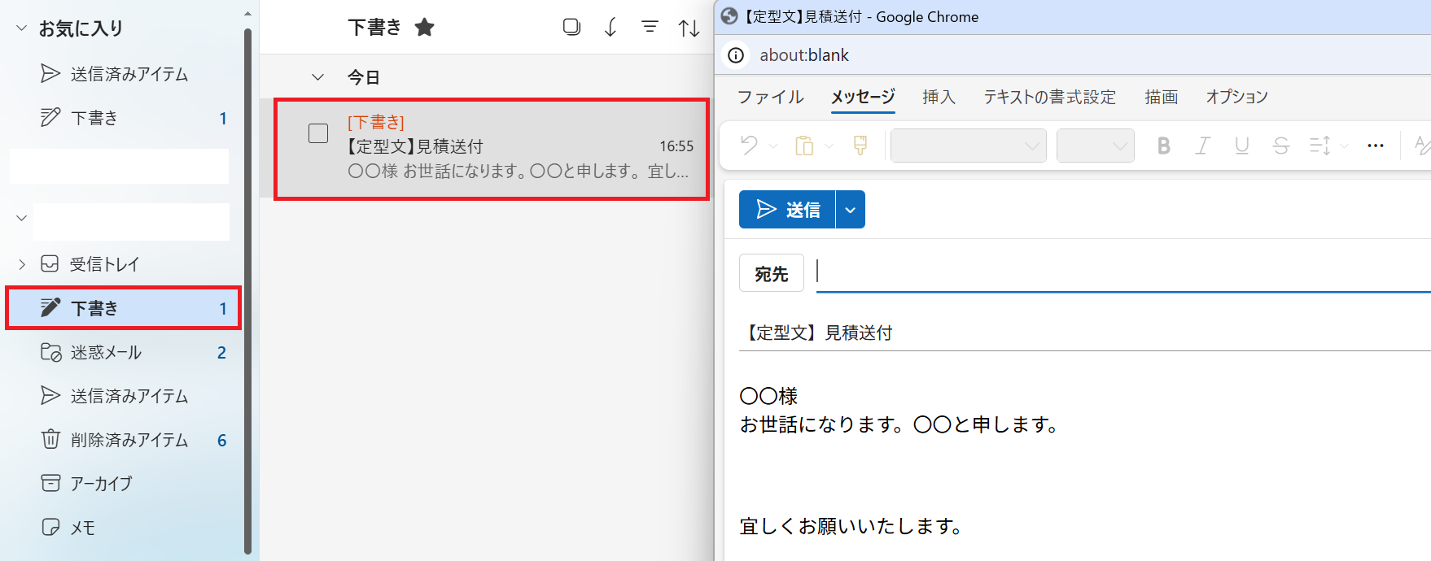Toggle bold formatting
This screenshot has width=1431, height=561.
[1163, 146]
